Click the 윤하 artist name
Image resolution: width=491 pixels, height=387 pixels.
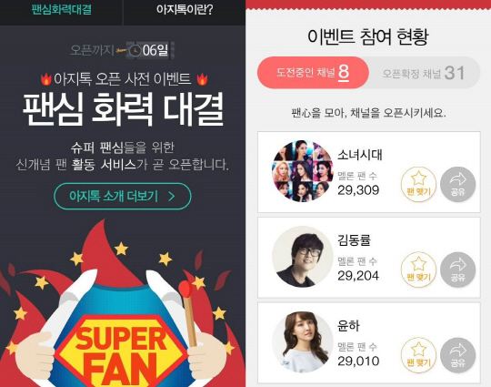[348, 325]
